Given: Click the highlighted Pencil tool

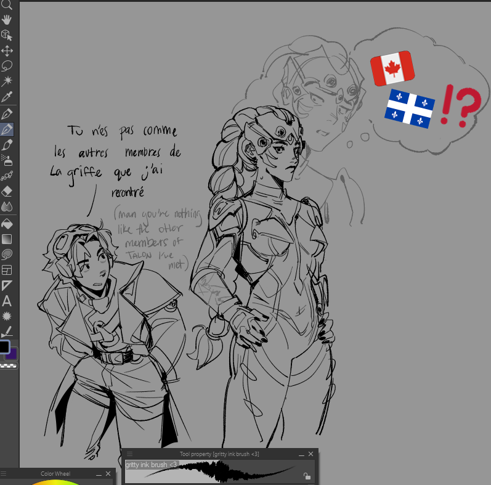Looking at the screenshot, I should tap(7, 129).
